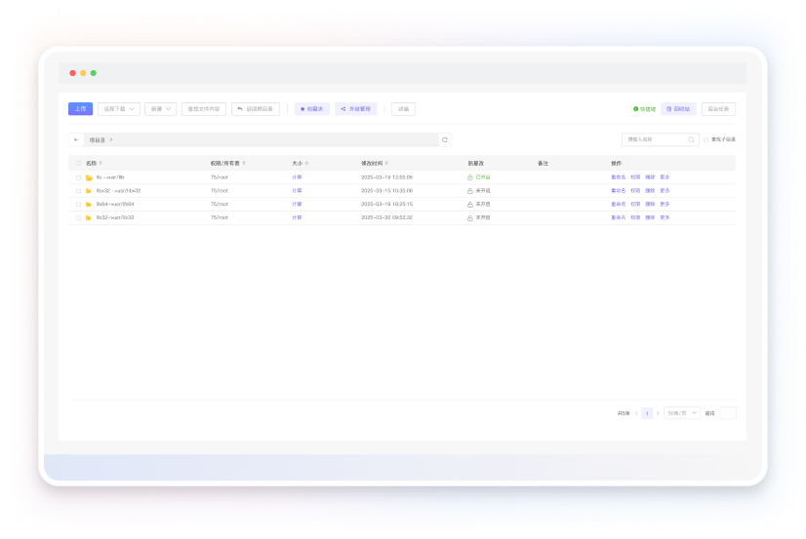Open 外链管理 in the toolbar
The image size is (806, 539).
[x=356, y=109]
